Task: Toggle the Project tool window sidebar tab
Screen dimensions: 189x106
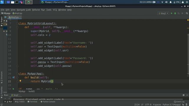Action: 1,21
